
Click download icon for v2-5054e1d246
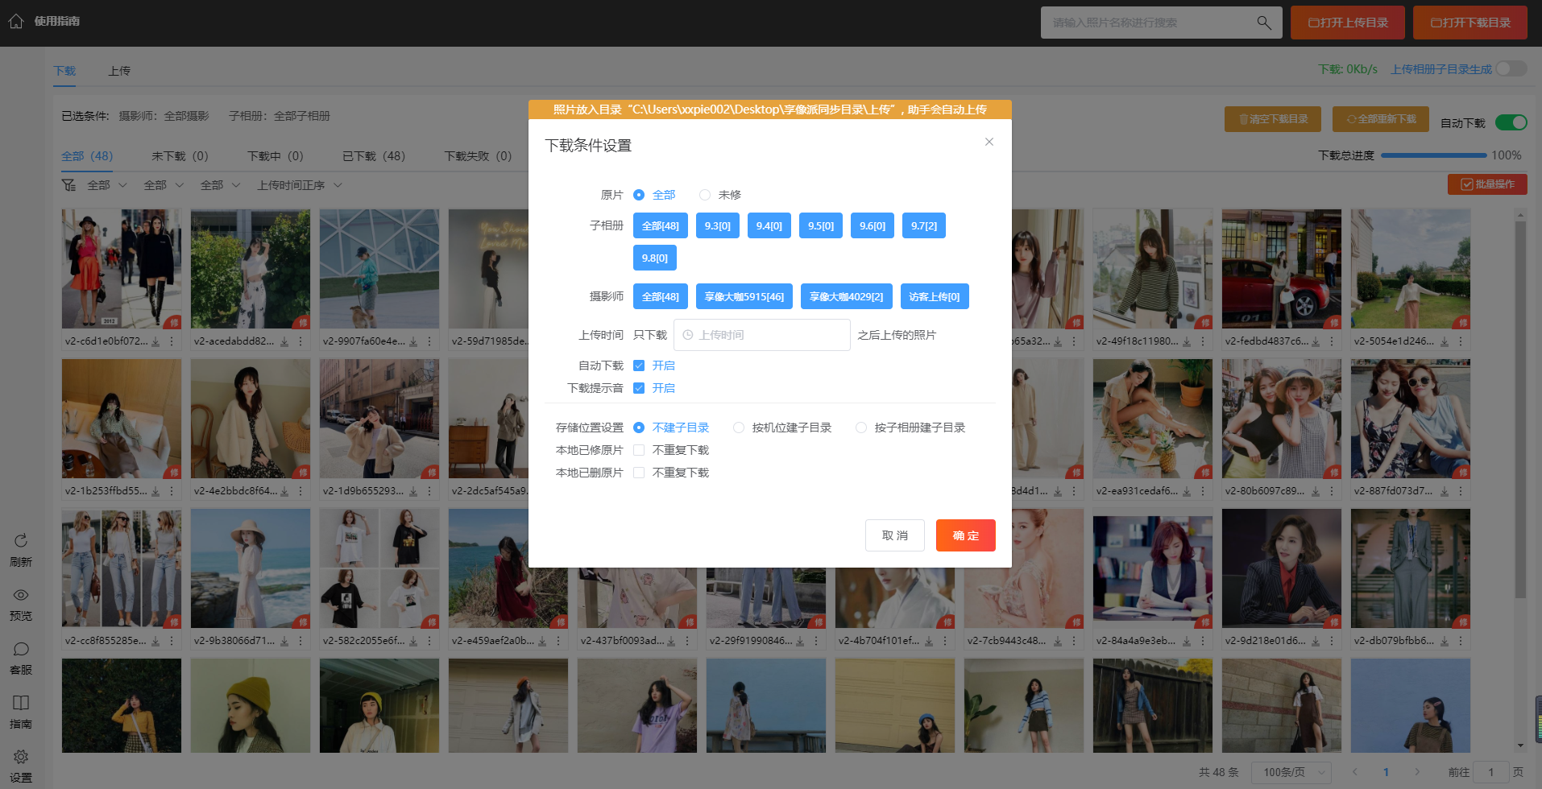point(1445,341)
